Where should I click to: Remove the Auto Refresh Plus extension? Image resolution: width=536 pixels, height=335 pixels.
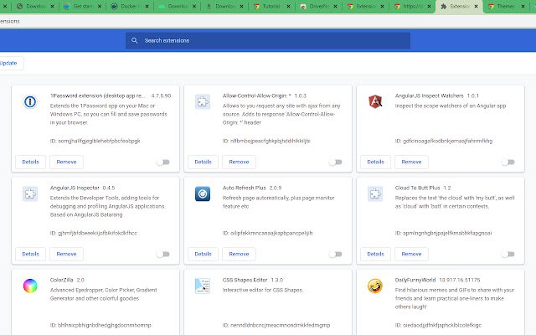click(x=239, y=254)
